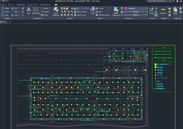This screenshot has height=129, width=183.
Task: Open the Quick Calculator icon
Action: 169,15
